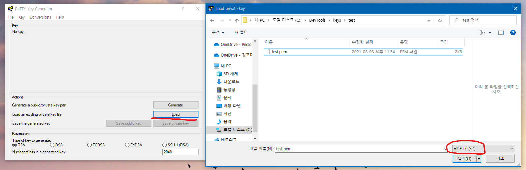Open the Key menu

tap(21, 17)
